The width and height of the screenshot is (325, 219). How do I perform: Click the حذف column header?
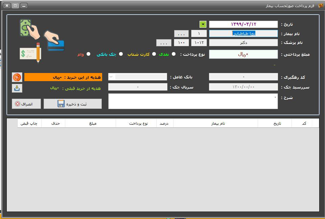point(53,123)
